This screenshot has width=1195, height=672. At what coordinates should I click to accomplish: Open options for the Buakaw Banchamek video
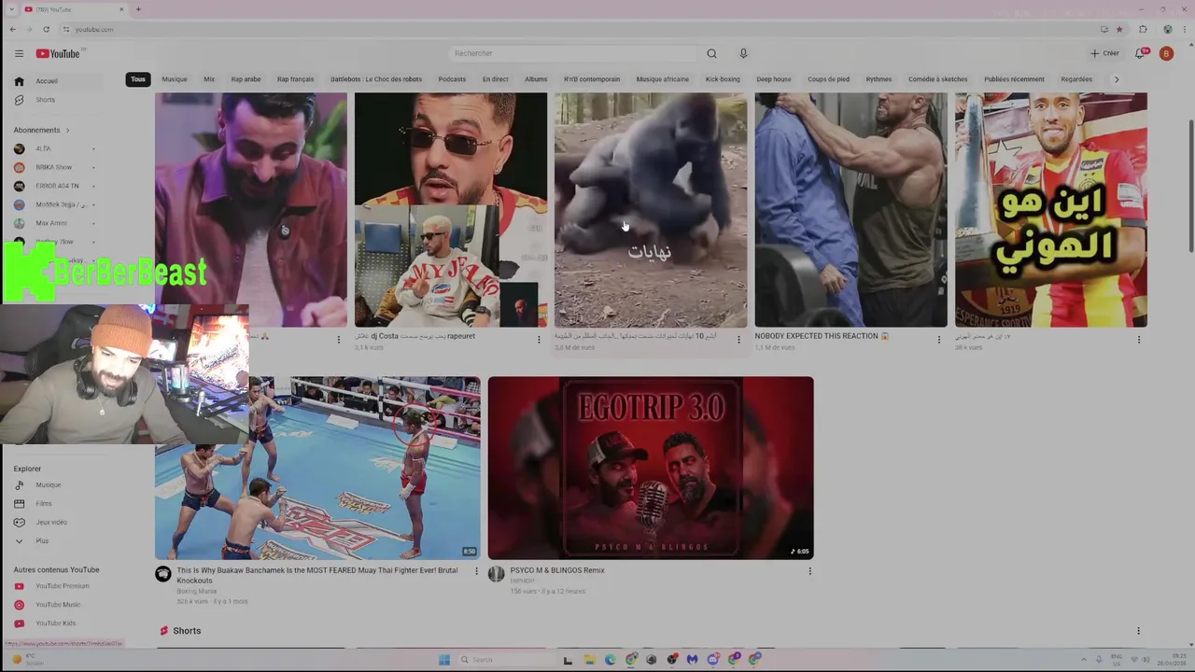476,571
